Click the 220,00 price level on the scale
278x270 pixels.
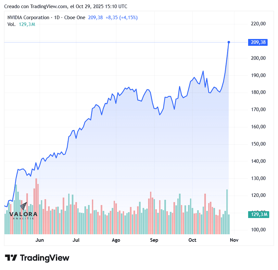259,24
